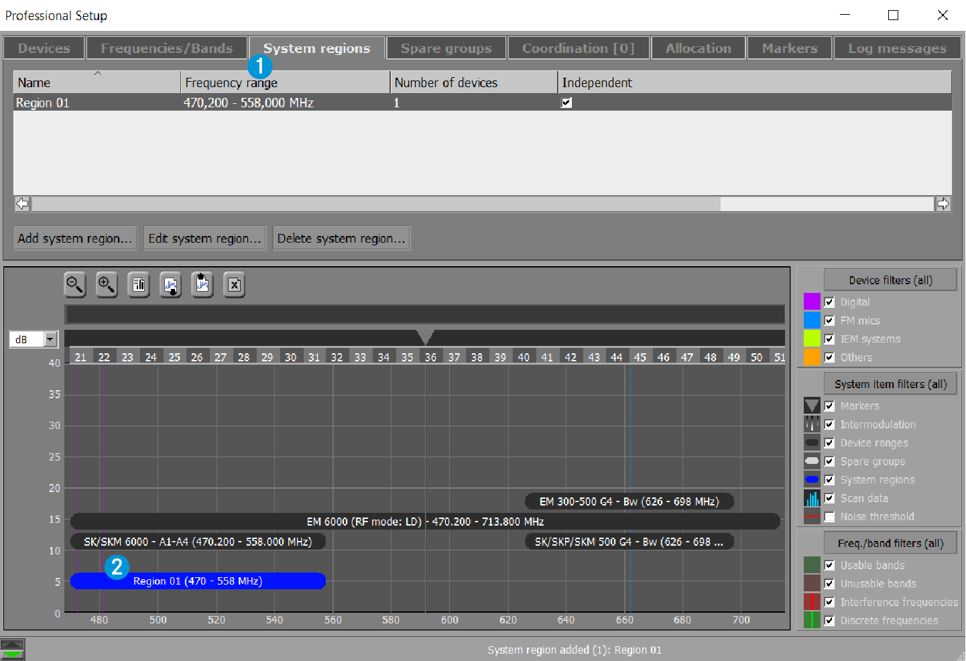
Task: Click Add system region button
Action: pos(75,238)
